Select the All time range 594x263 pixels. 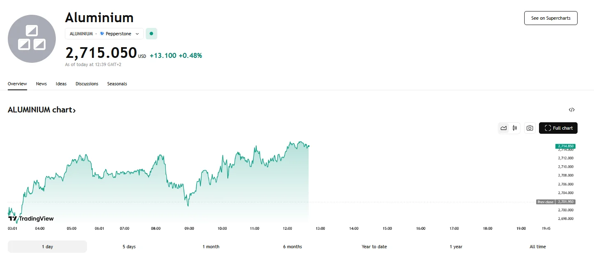click(x=537, y=247)
